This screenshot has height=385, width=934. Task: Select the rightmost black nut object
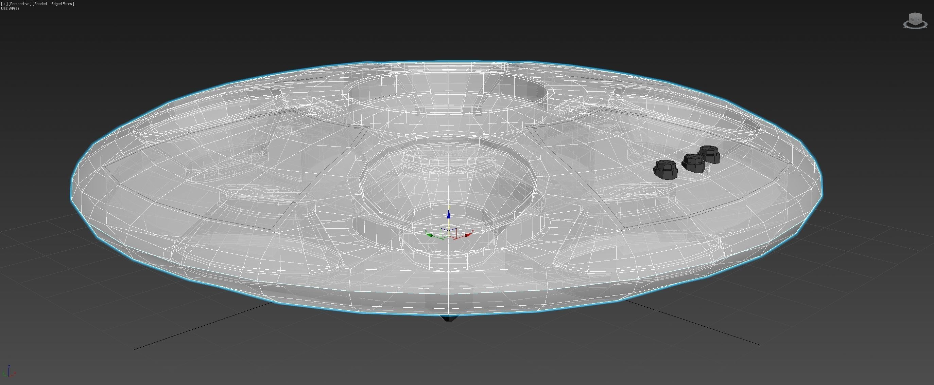[x=709, y=154]
